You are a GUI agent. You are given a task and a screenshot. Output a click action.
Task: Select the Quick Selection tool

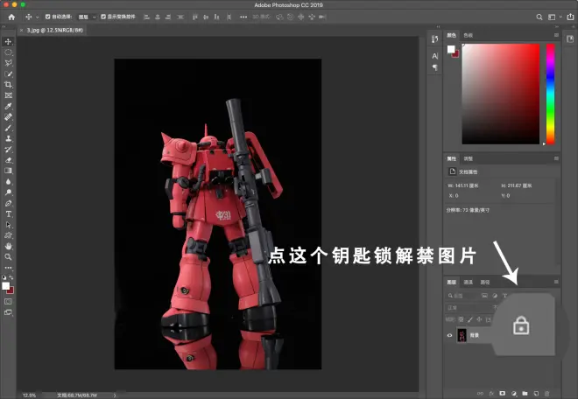coord(8,73)
